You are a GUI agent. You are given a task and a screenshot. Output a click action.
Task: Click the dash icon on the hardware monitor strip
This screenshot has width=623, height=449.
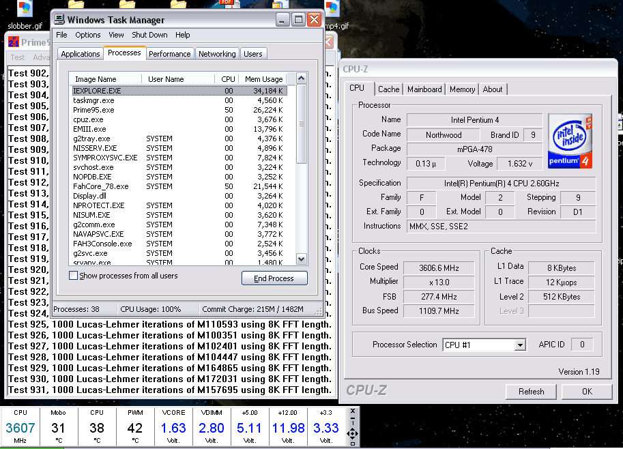[352, 418]
